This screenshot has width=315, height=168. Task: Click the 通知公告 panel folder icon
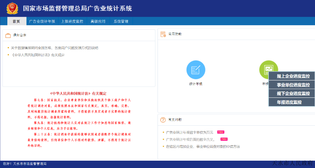(8, 35)
